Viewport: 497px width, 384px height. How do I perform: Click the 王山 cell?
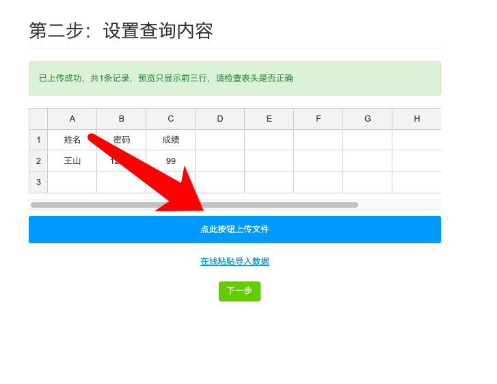point(72,161)
